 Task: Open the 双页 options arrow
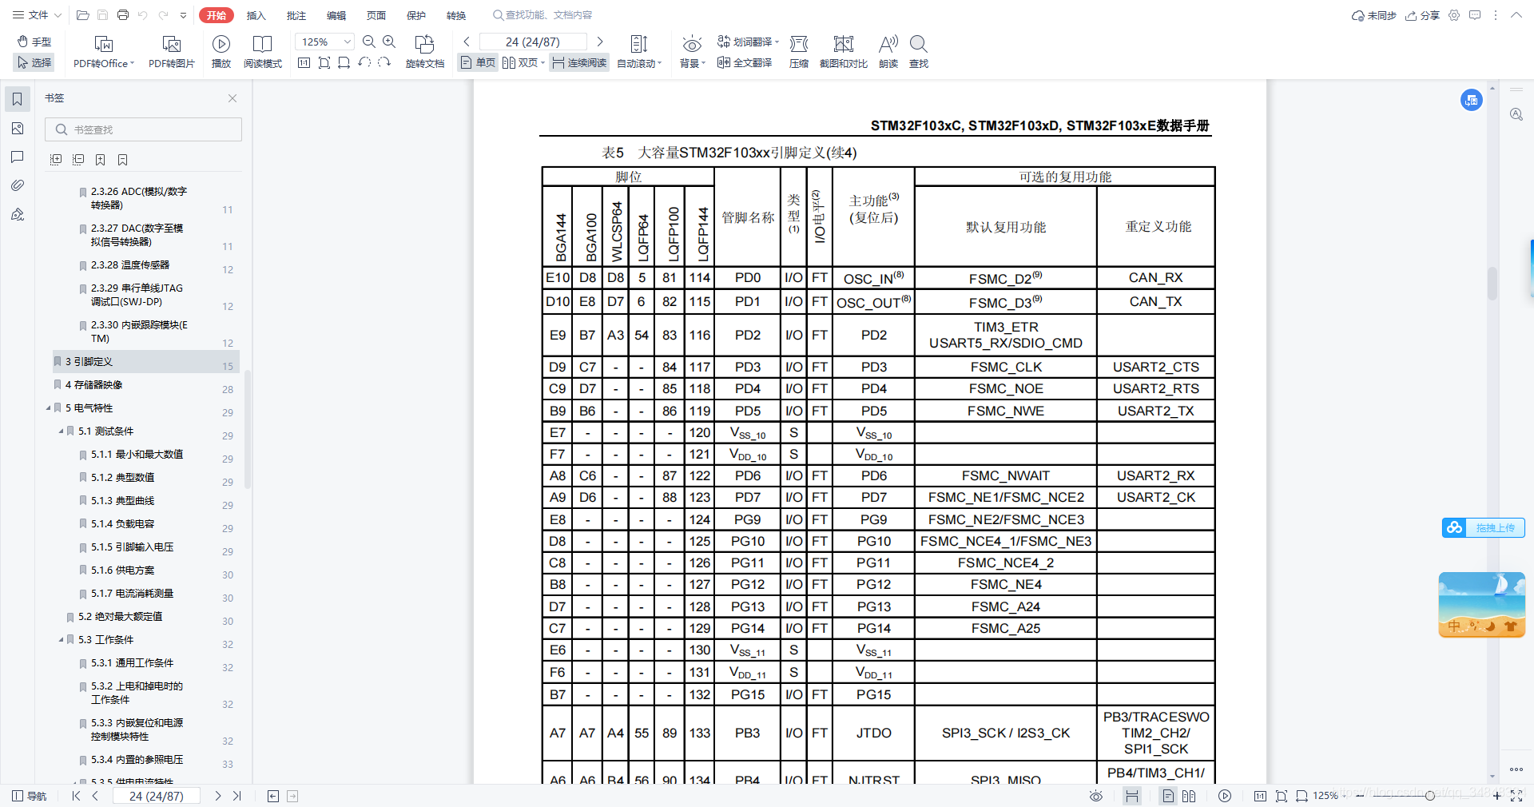click(x=543, y=62)
